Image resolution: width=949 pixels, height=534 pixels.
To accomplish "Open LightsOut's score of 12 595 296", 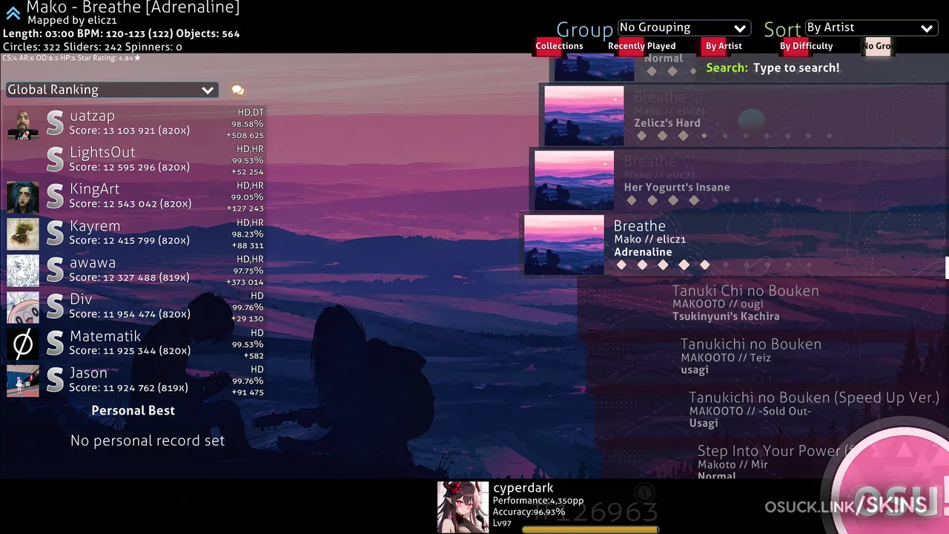I will [x=136, y=159].
